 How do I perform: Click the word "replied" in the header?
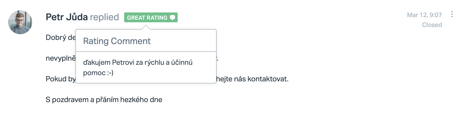(x=104, y=17)
